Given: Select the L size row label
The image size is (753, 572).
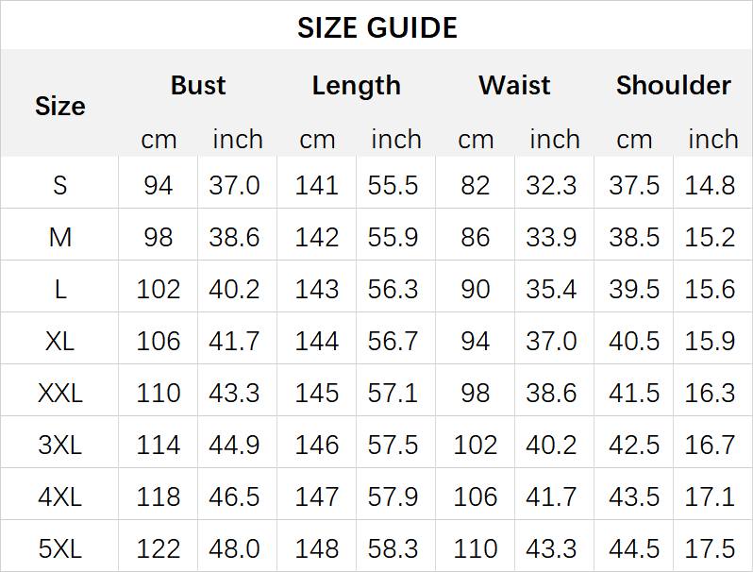Looking at the screenshot, I should [x=59, y=289].
